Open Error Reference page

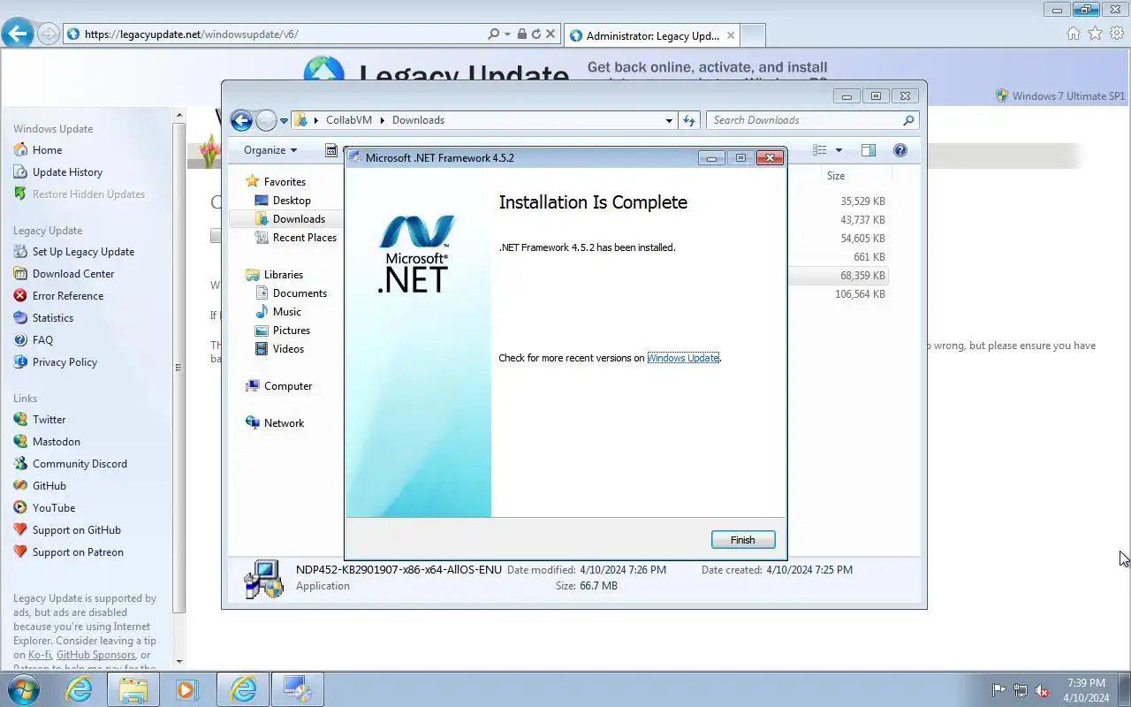click(x=68, y=296)
